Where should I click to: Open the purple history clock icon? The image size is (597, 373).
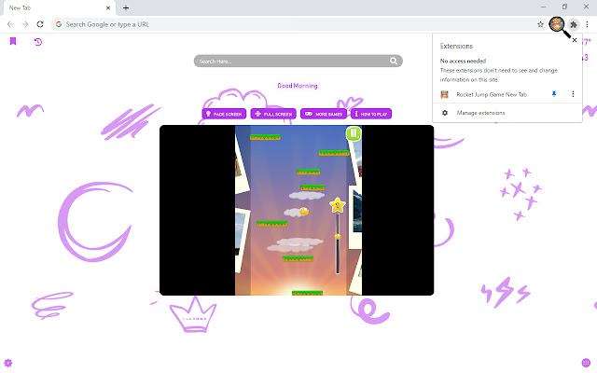[x=37, y=42]
